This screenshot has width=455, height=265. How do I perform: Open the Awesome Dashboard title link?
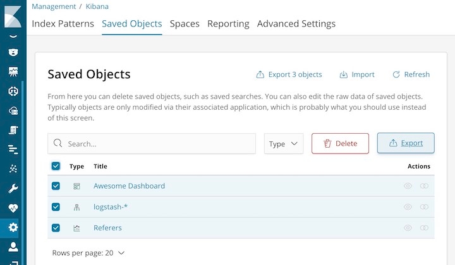tap(129, 186)
